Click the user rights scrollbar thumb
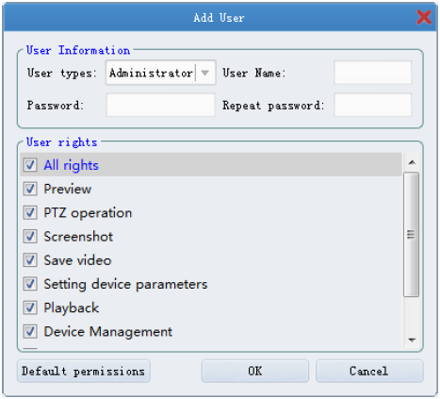This screenshot has height=399, width=440. click(x=411, y=234)
